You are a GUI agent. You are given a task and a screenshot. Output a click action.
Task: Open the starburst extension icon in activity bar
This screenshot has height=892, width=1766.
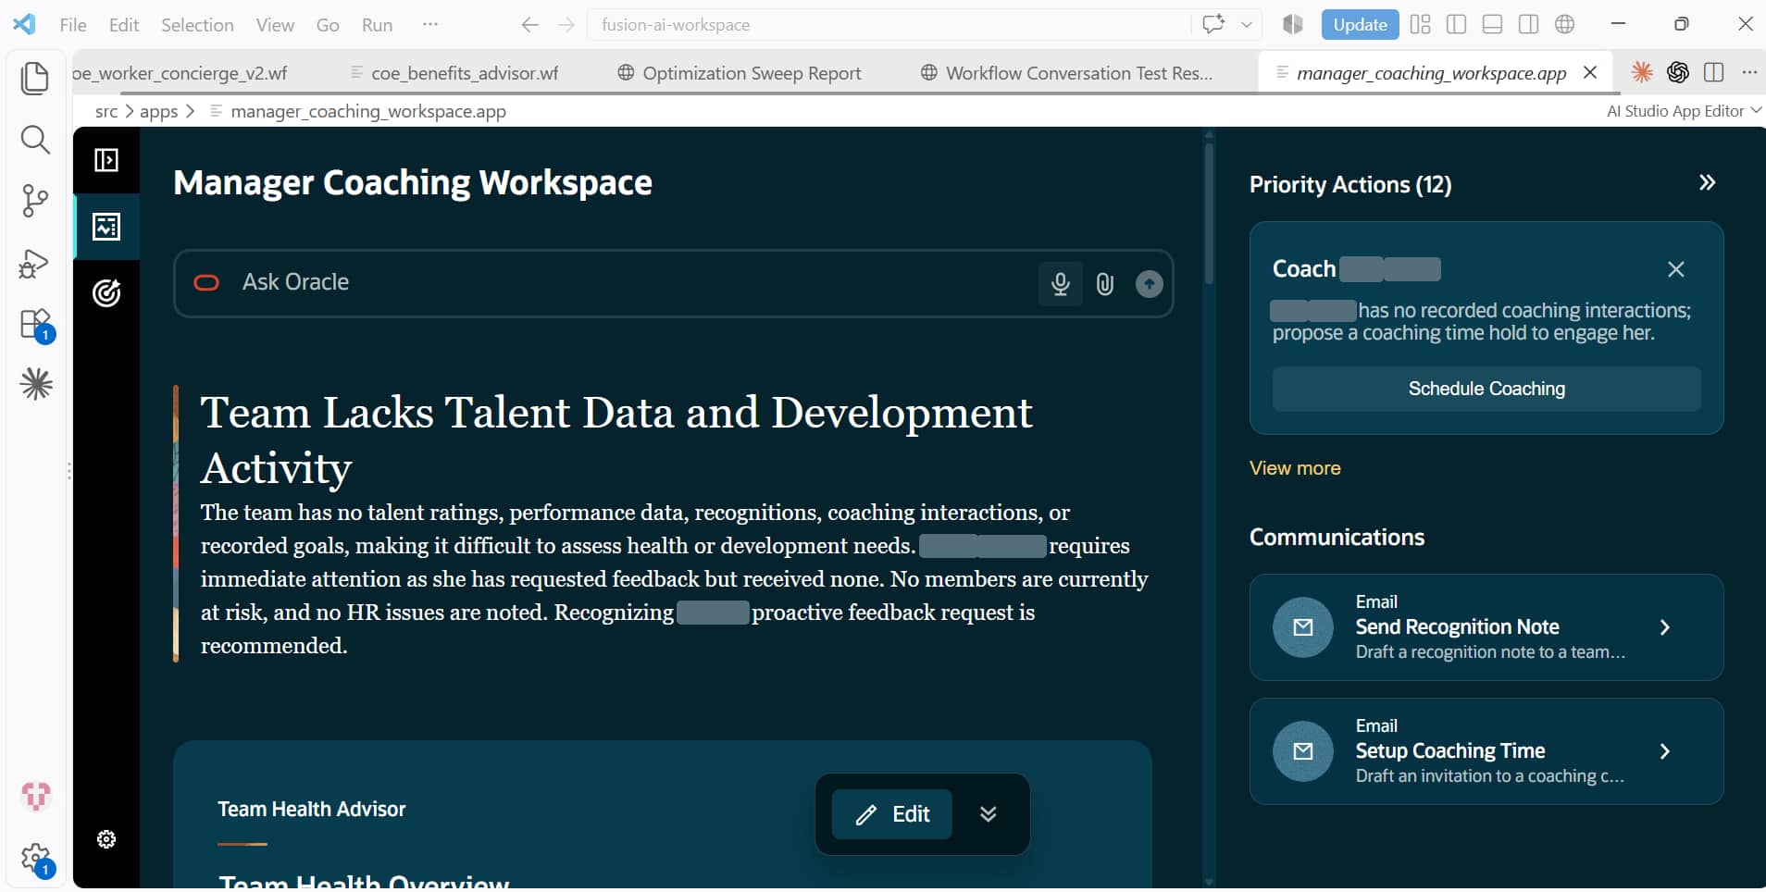coord(36,384)
